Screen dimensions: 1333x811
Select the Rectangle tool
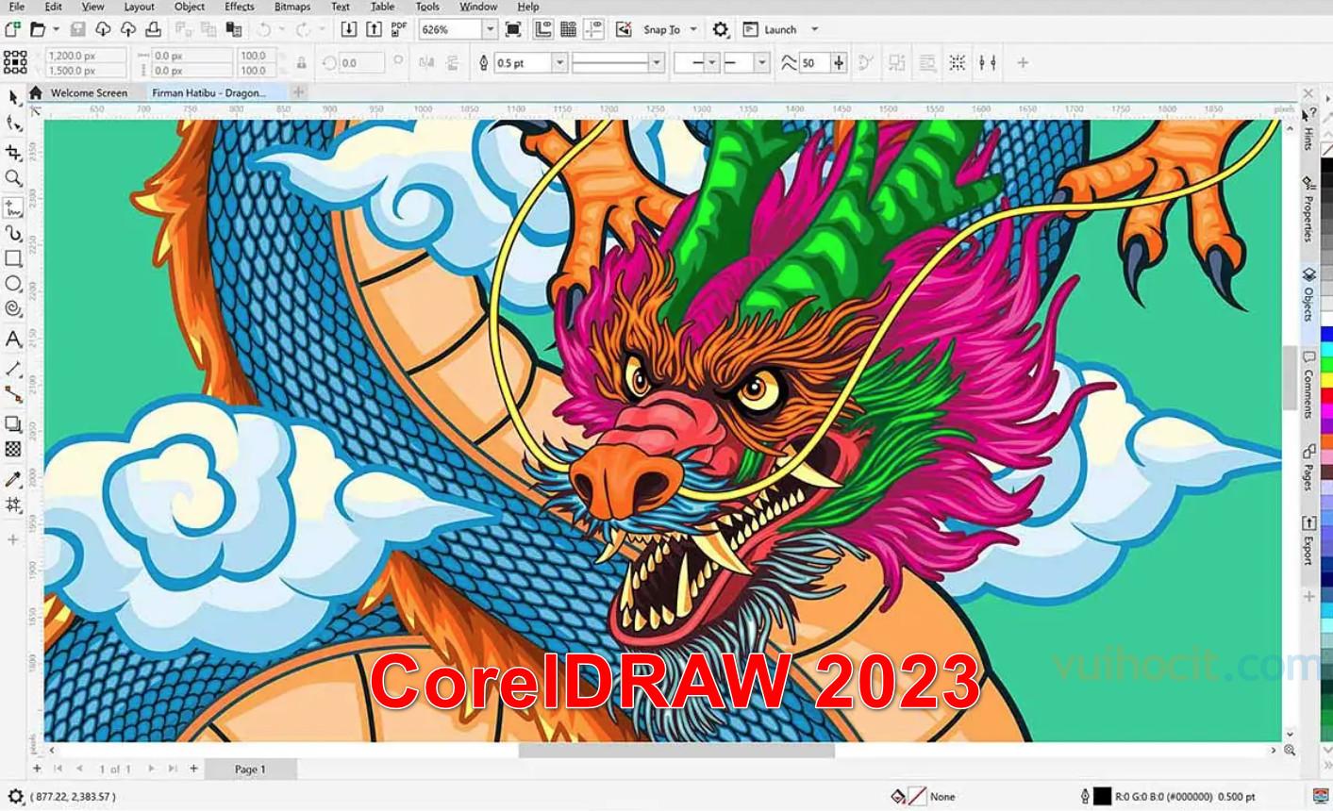click(x=13, y=258)
